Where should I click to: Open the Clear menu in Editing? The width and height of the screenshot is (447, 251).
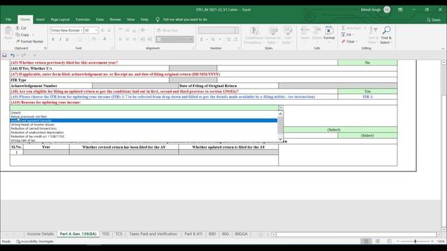(x=349, y=42)
